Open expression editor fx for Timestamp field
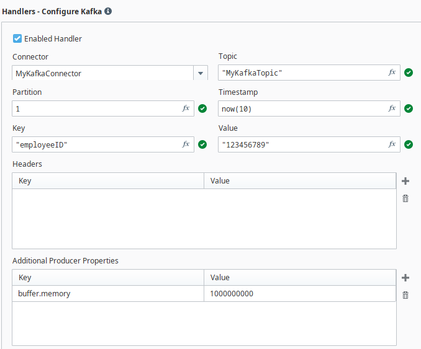Image resolution: width=421 pixels, height=349 pixels. [x=392, y=108]
